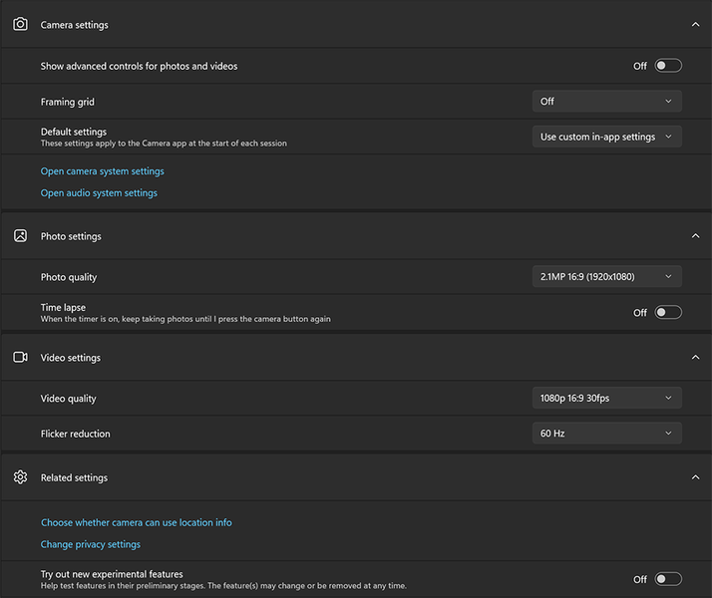
Task: Toggle advanced controls for photos and videos
Action: (x=668, y=66)
